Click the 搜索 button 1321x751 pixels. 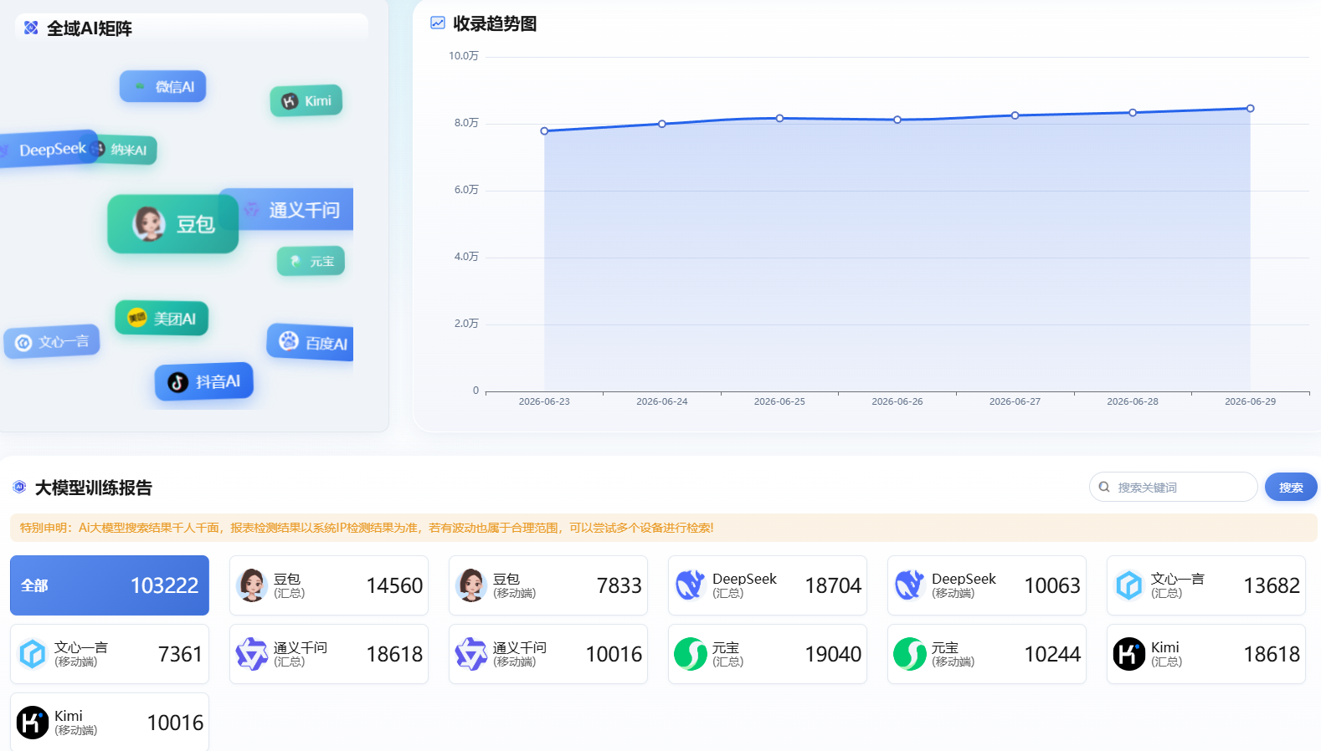(1291, 487)
